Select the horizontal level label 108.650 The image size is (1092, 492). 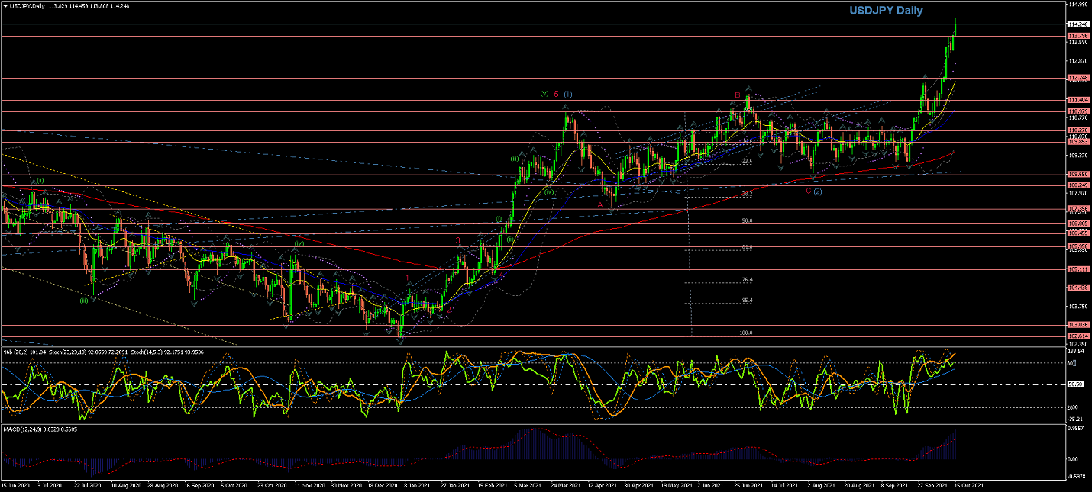[1077, 175]
